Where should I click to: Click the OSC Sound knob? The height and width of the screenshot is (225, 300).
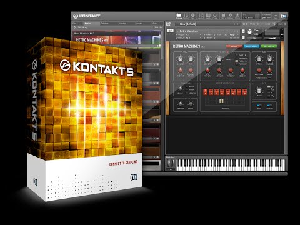pyautogui.click(x=180, y=59)
